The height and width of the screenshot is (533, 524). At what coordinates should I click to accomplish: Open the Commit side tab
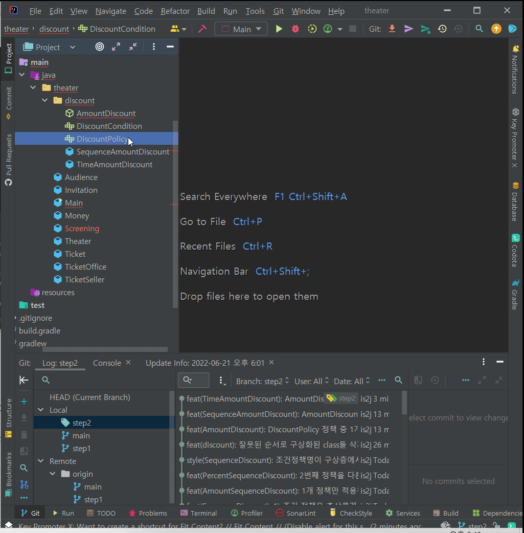[x=9, y=103]
